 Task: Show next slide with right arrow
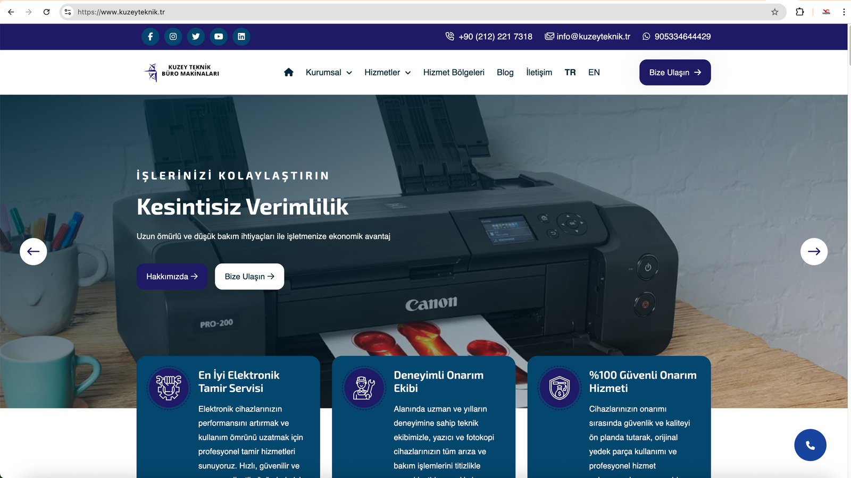click(814, 252)
